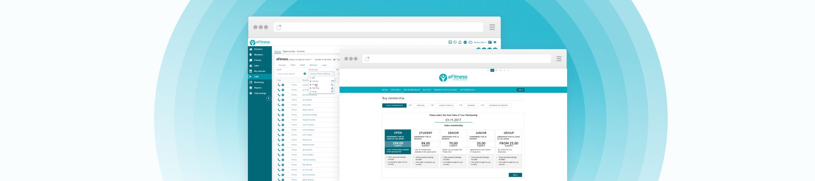Click the round search button beside search field
The width and height of the screenshot is (815, 181).
point(305,74)
